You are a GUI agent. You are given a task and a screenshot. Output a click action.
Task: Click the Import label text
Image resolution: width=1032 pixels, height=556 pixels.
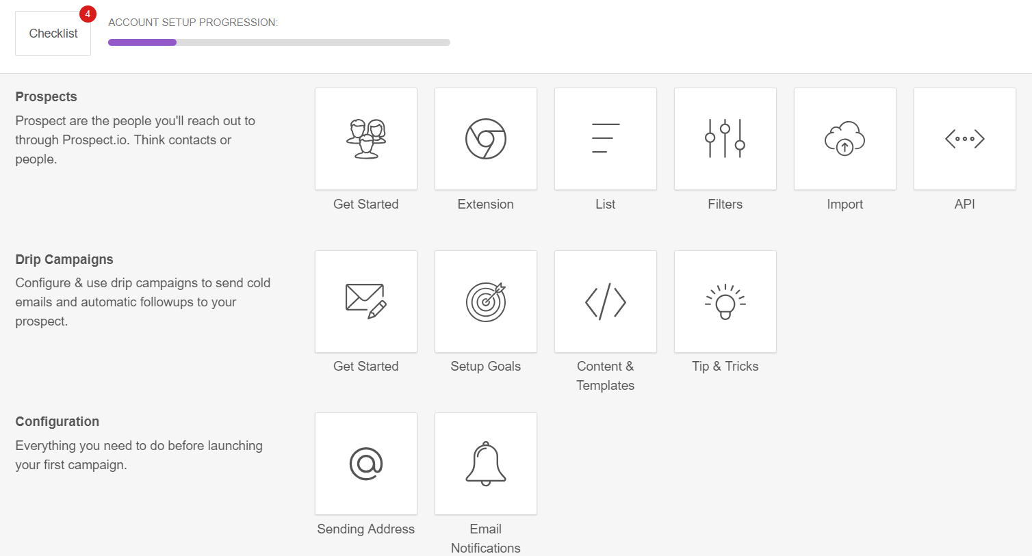(x=845, y=204)
